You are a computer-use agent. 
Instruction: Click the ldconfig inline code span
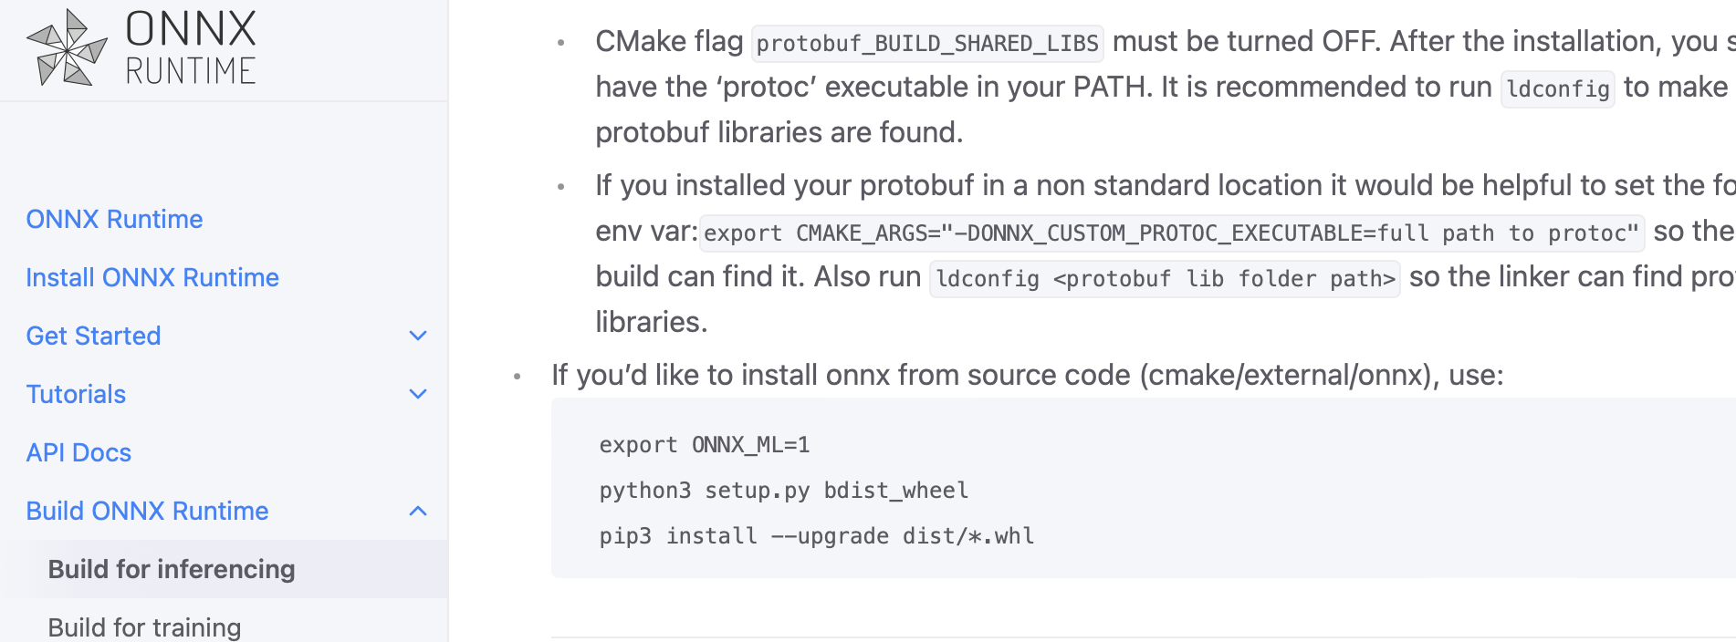(1556, 88)
